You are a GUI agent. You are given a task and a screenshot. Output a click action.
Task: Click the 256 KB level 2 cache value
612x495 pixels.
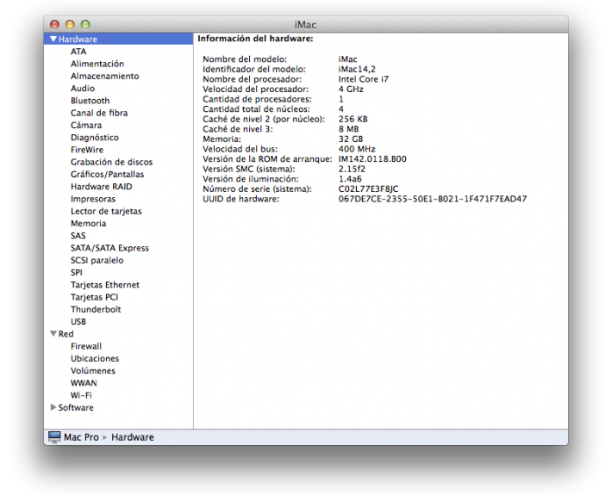point(353,119)
